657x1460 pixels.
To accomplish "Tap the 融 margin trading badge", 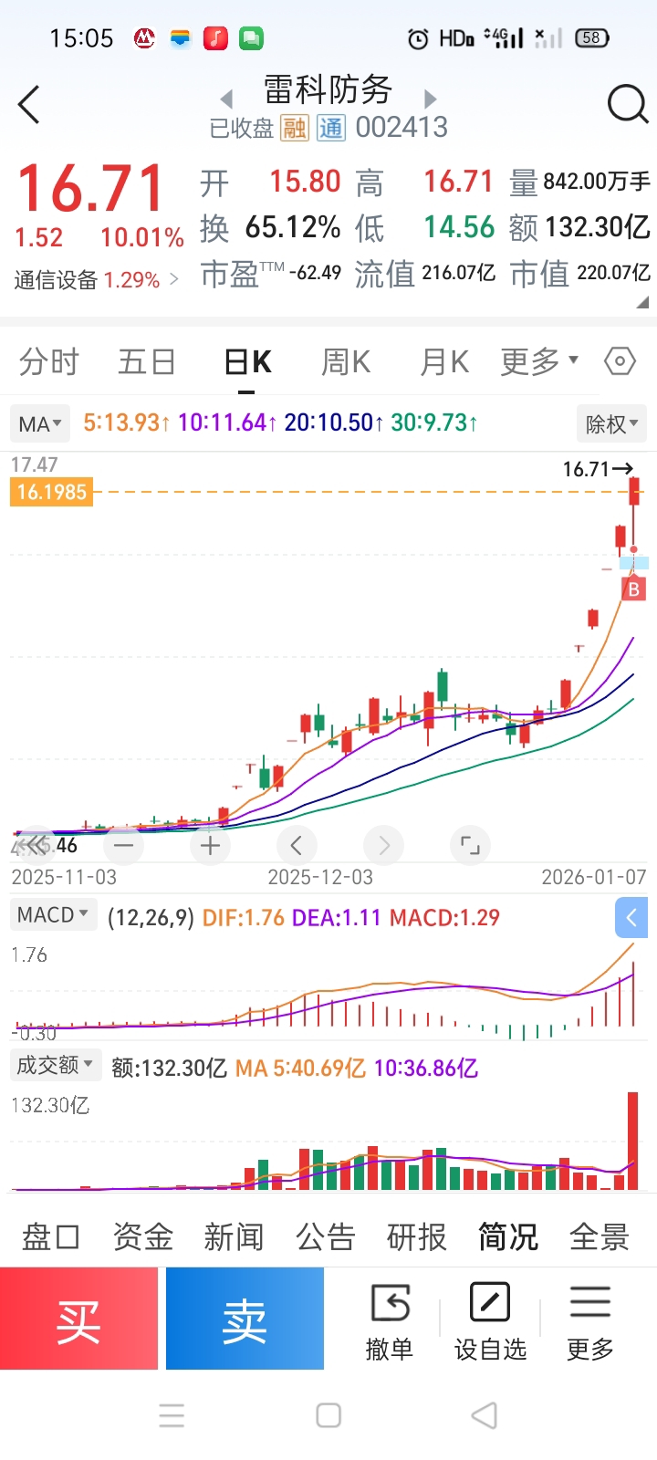I will [294, 128].
